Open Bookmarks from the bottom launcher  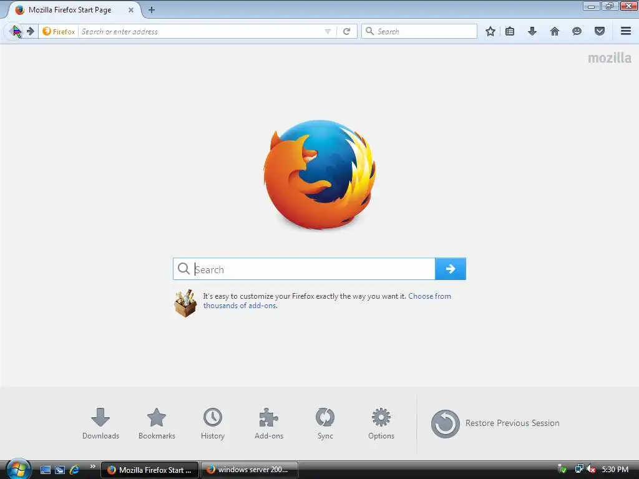click(x=157, y=423)
